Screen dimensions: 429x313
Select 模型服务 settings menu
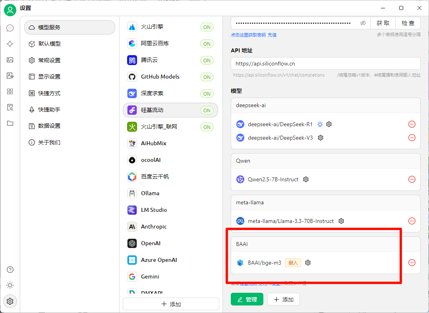click(x=70, y=27)
